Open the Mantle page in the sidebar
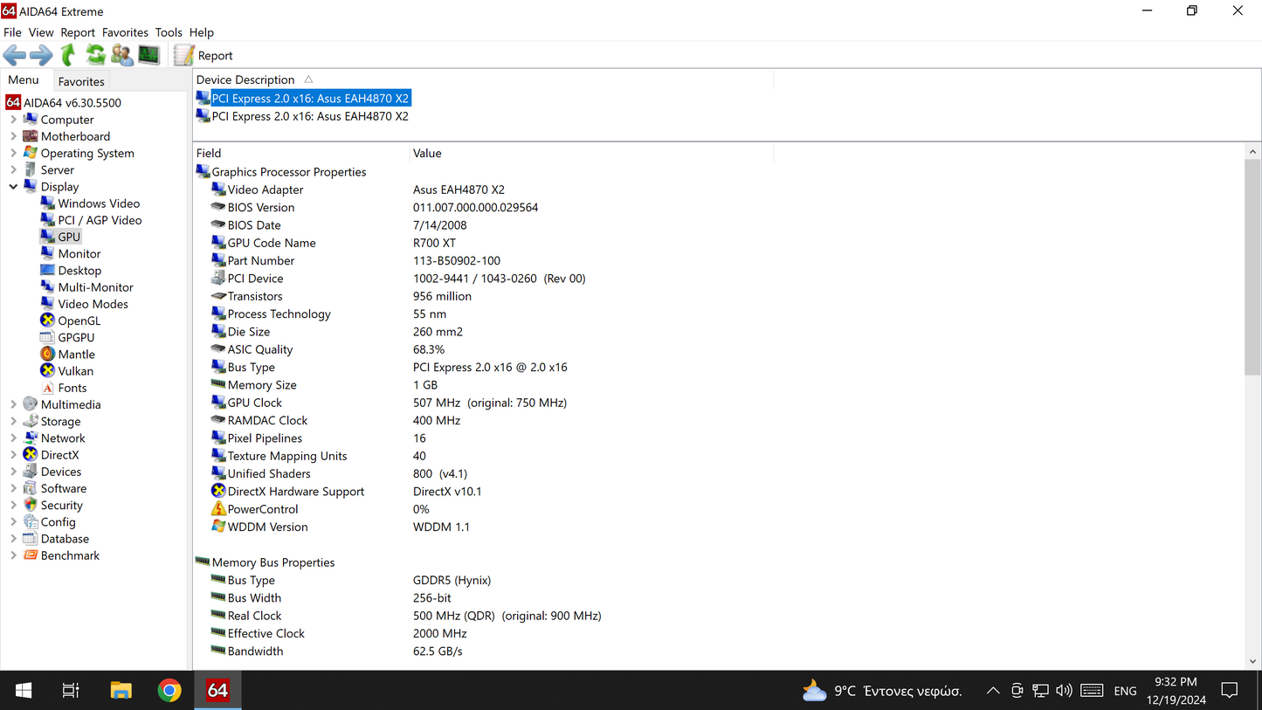The width and height of the screenshot is (1262, 710). [x=76, y=355]
